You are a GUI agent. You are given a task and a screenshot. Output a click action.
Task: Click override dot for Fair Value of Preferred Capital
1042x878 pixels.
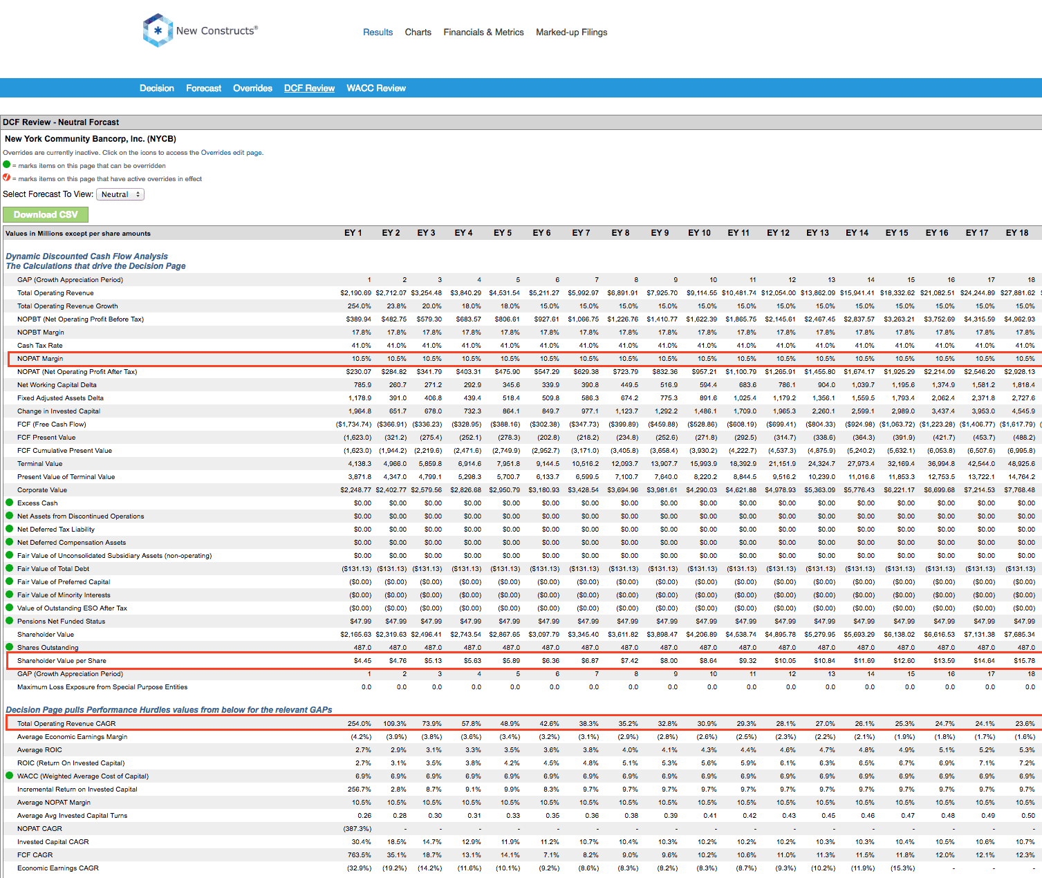pos(10,581)
